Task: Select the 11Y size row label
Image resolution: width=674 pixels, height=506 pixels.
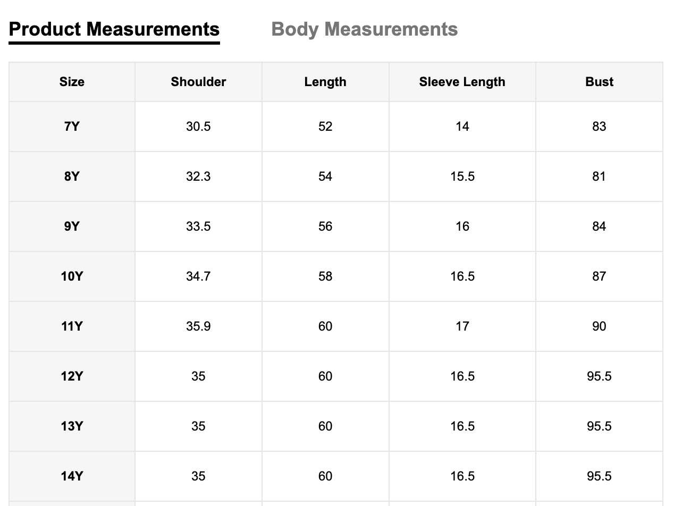Action: [x=72, y=326]
